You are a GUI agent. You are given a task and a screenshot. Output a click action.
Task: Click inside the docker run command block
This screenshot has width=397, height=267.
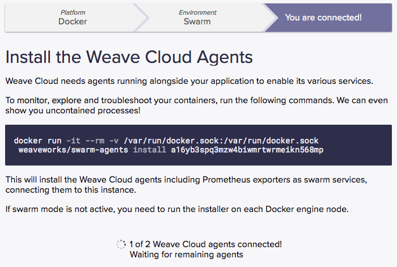pyautogui.click(x=198, y=145)
